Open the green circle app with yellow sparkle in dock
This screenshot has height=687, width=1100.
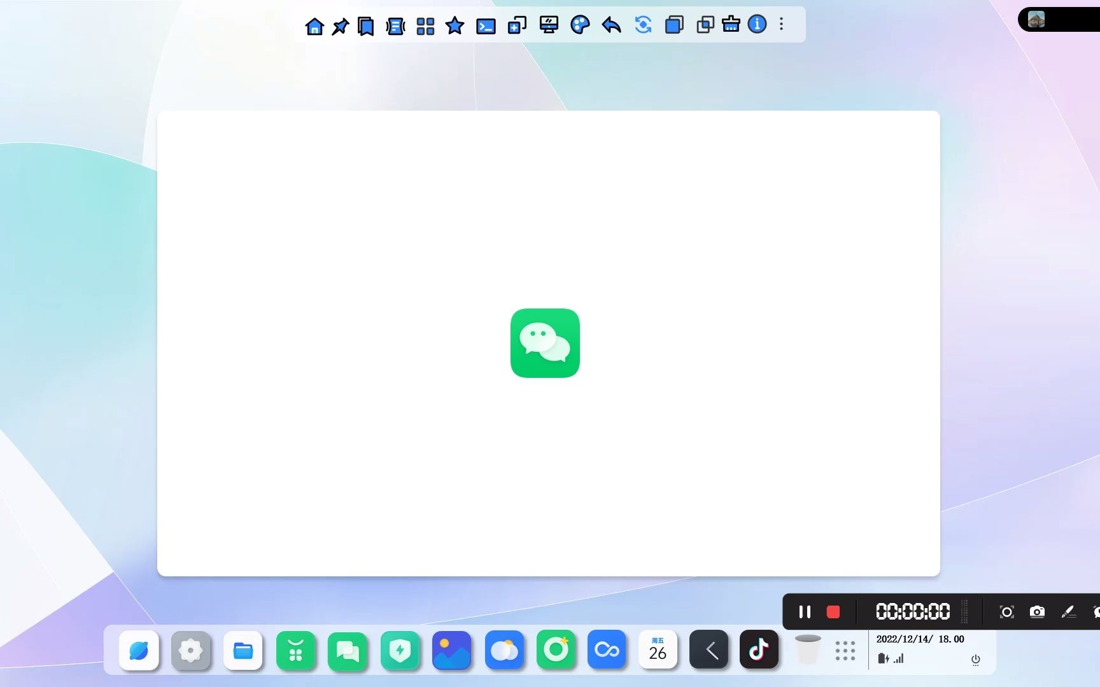556,649
